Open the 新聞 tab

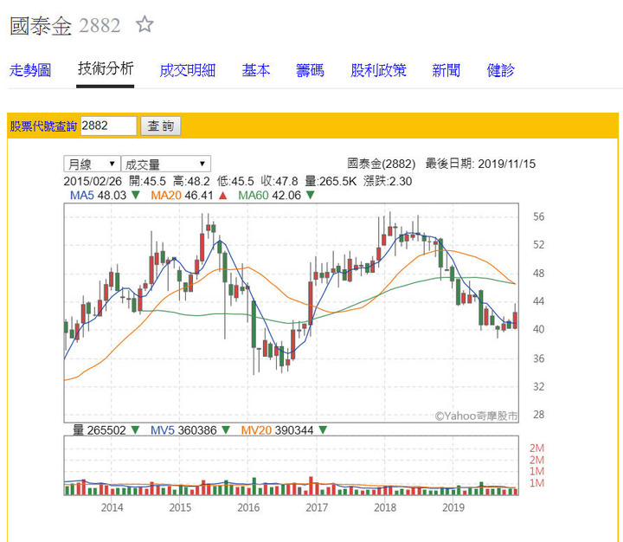tap(446, 70)
